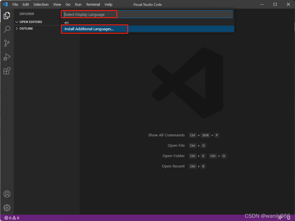The image size is (295, 221).
Task: Click the VS Code logo in title bar
Action: [x=5, y=4]
